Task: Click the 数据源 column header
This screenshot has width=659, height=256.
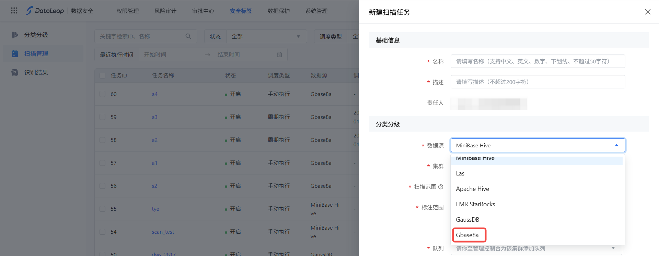Action: pyautogui.click(x=319, y=75)
